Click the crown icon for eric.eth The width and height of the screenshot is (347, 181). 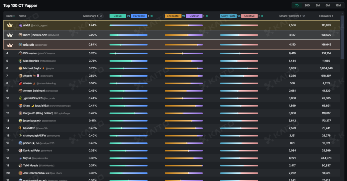pyautogui.click(x=9, y=45)
